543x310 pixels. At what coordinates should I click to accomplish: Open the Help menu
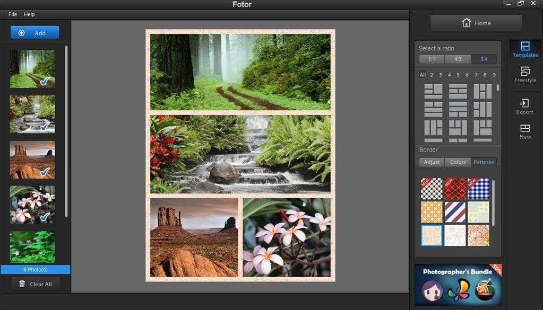(29, 14)
